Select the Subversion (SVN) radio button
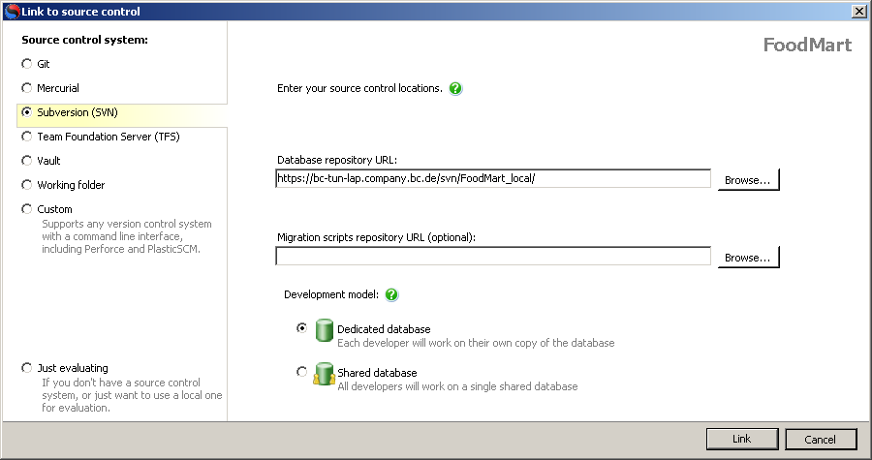 point(27,112)
